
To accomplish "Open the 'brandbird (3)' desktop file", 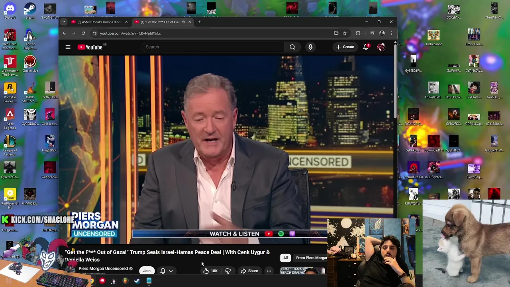I will [x=413, y=170].
